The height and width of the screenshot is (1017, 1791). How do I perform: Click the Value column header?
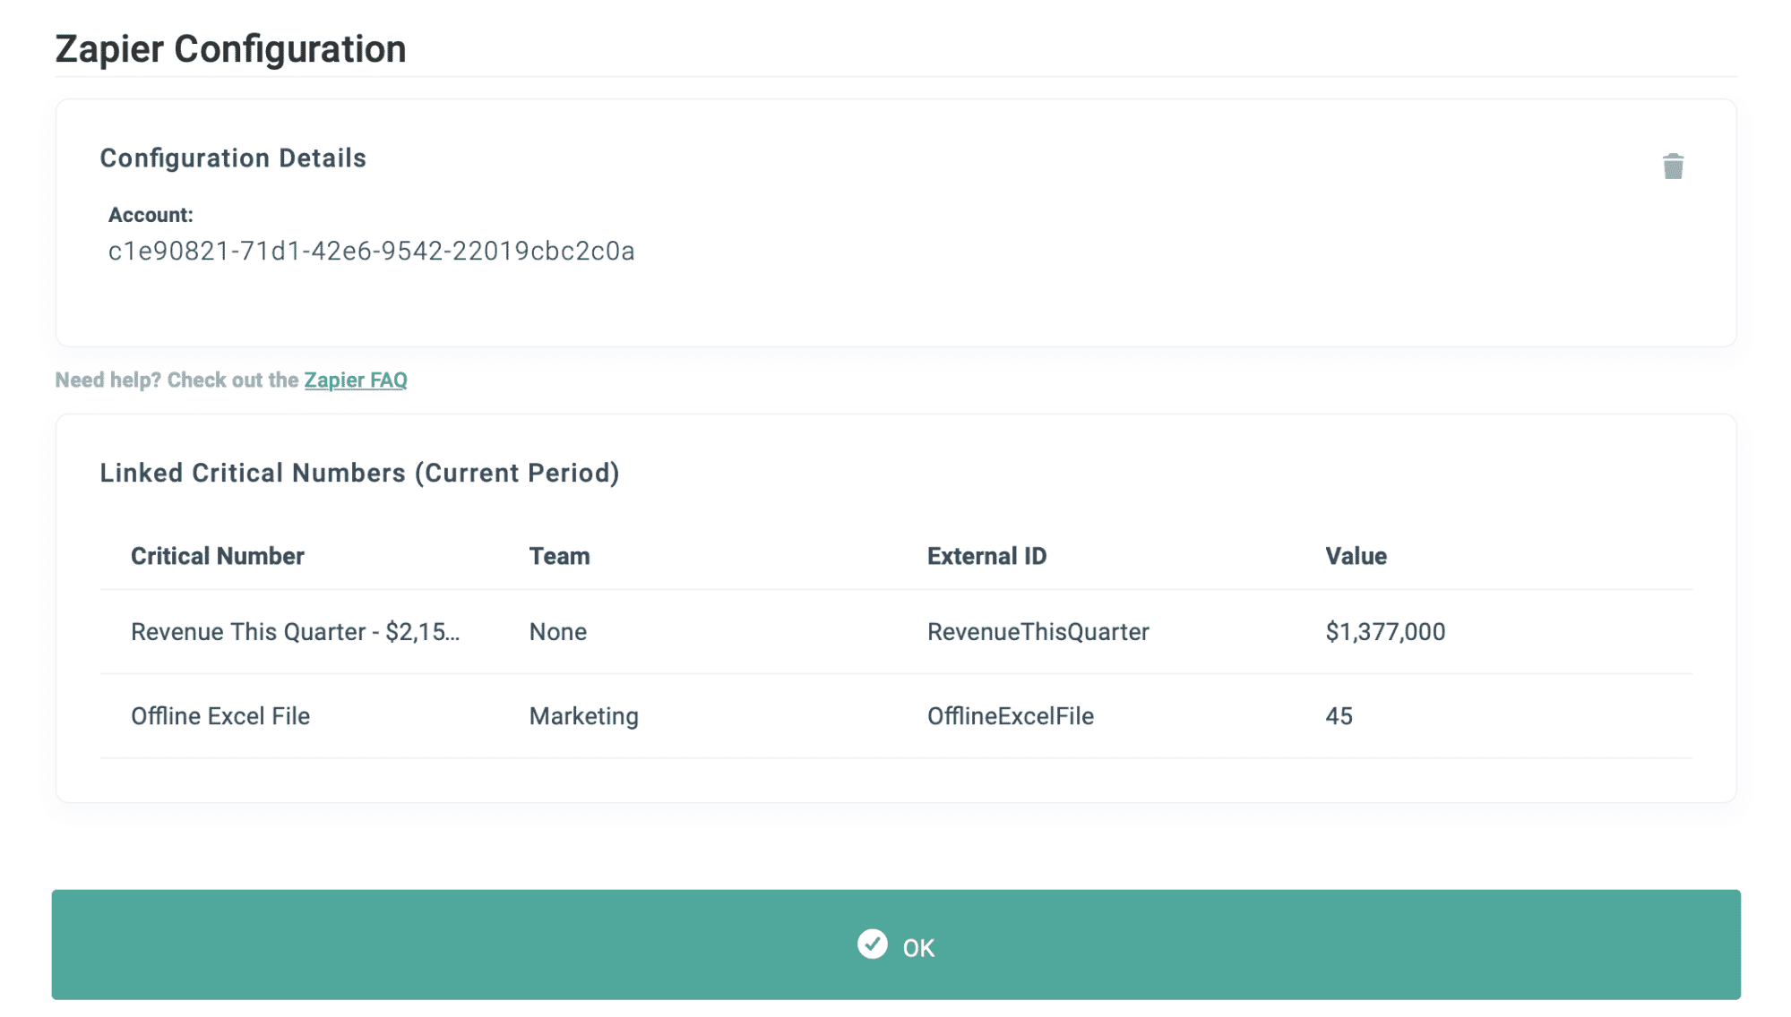coord(1356,556)
